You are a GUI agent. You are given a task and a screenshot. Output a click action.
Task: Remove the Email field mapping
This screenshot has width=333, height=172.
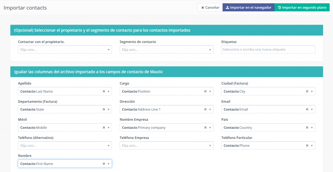tap(307, 109)
